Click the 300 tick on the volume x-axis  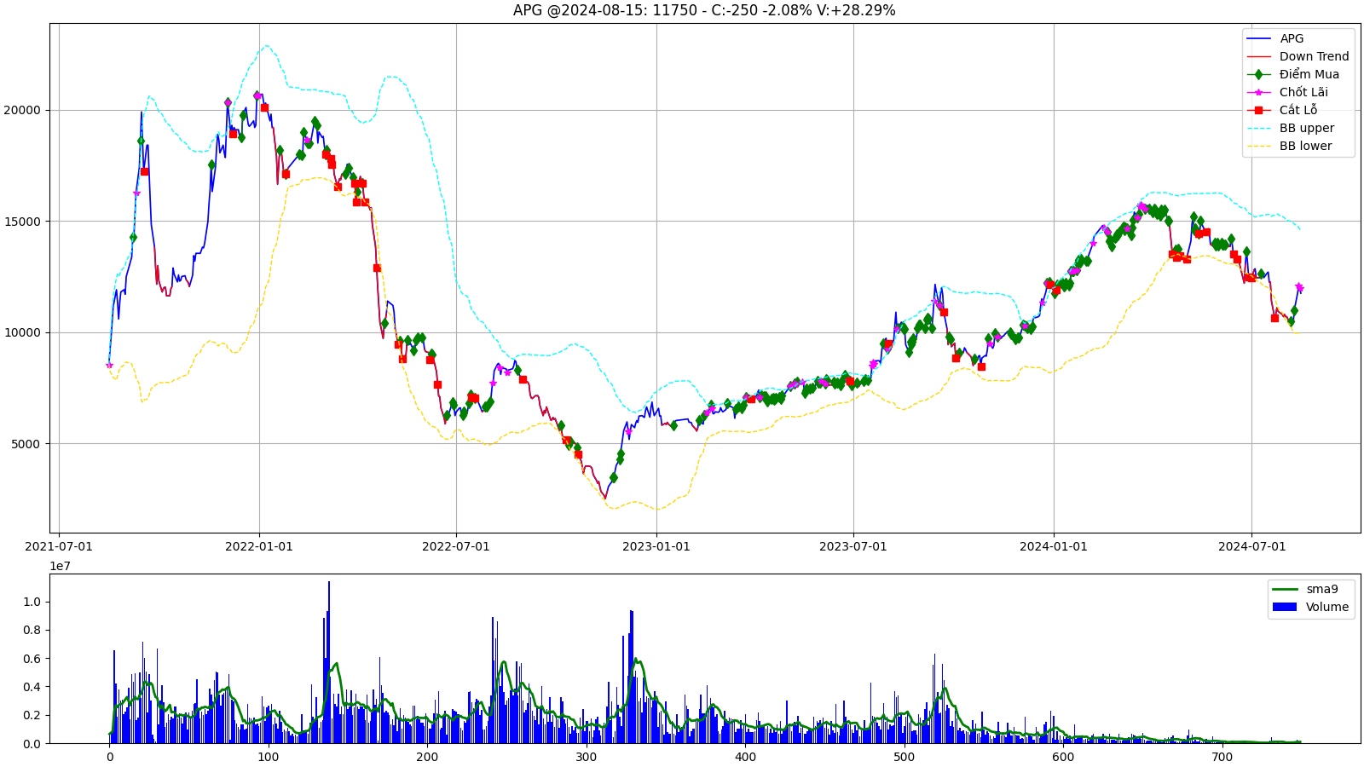pyautogui.click(x=587, y=757)
